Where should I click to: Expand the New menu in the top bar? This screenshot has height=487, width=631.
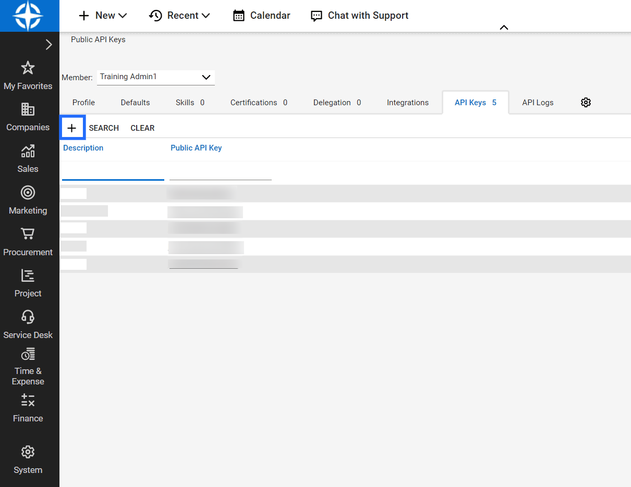click(102, 16)
